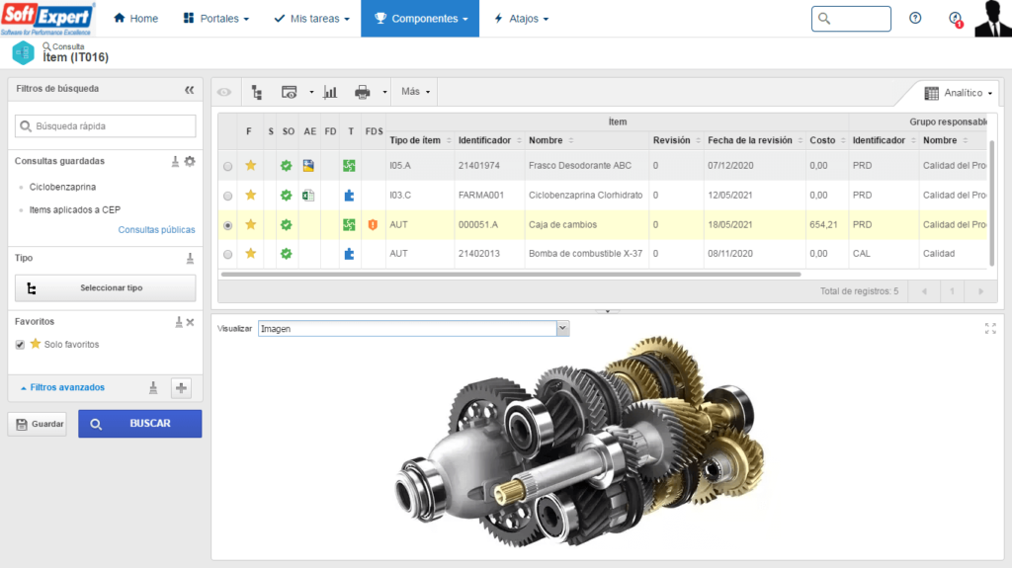
Task: Open the Componentes menu
Action: tap(420, 18)
